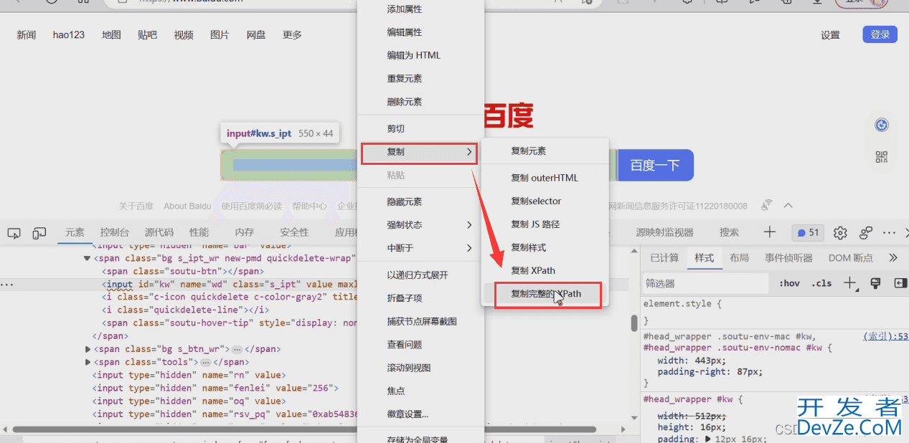Screen dimensions: 909x443
Task: Choose 复制 outerHTML option
Action: (x=545, y=178)
